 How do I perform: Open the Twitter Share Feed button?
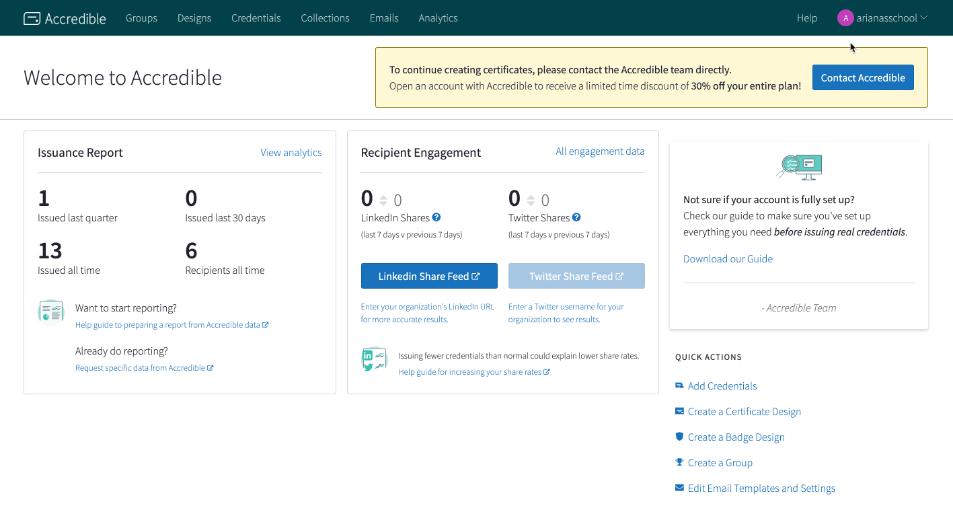coord(576,276)
